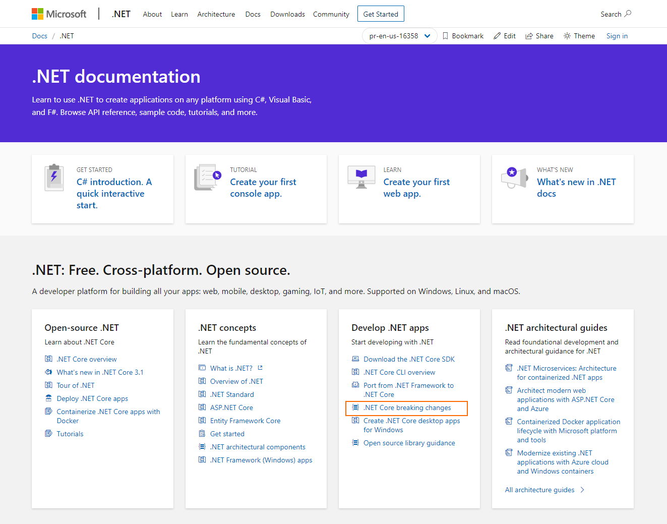Click icon beside What is .NET?
Viewport: 667px width, 524px height.
click(x=202, y=368)
